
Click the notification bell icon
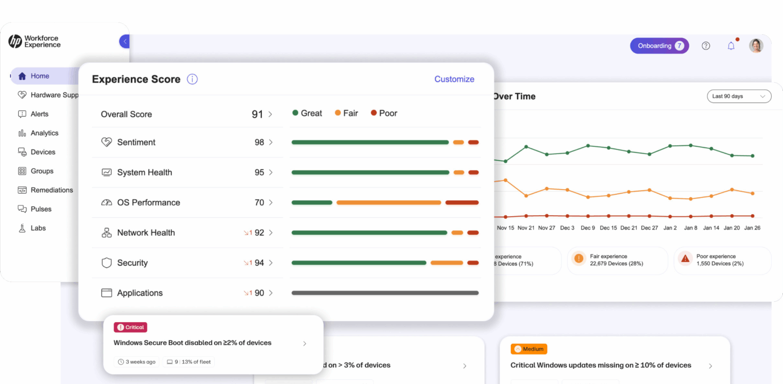point(731,46)
